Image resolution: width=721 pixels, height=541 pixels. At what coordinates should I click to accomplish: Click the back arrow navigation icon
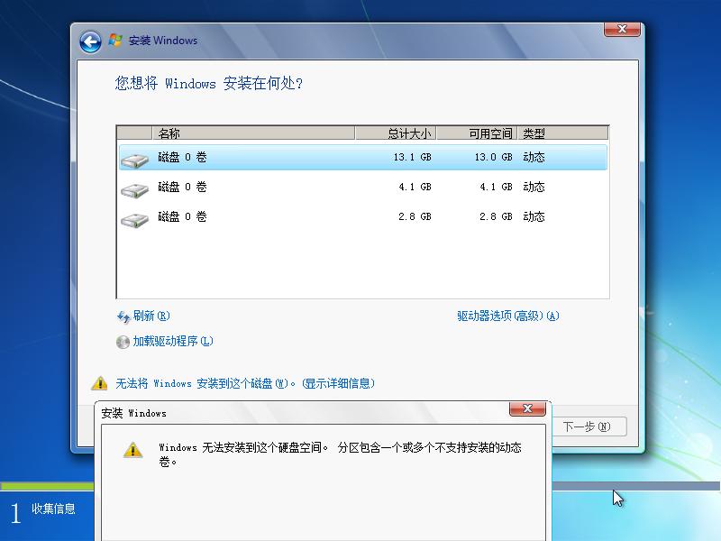88,41
